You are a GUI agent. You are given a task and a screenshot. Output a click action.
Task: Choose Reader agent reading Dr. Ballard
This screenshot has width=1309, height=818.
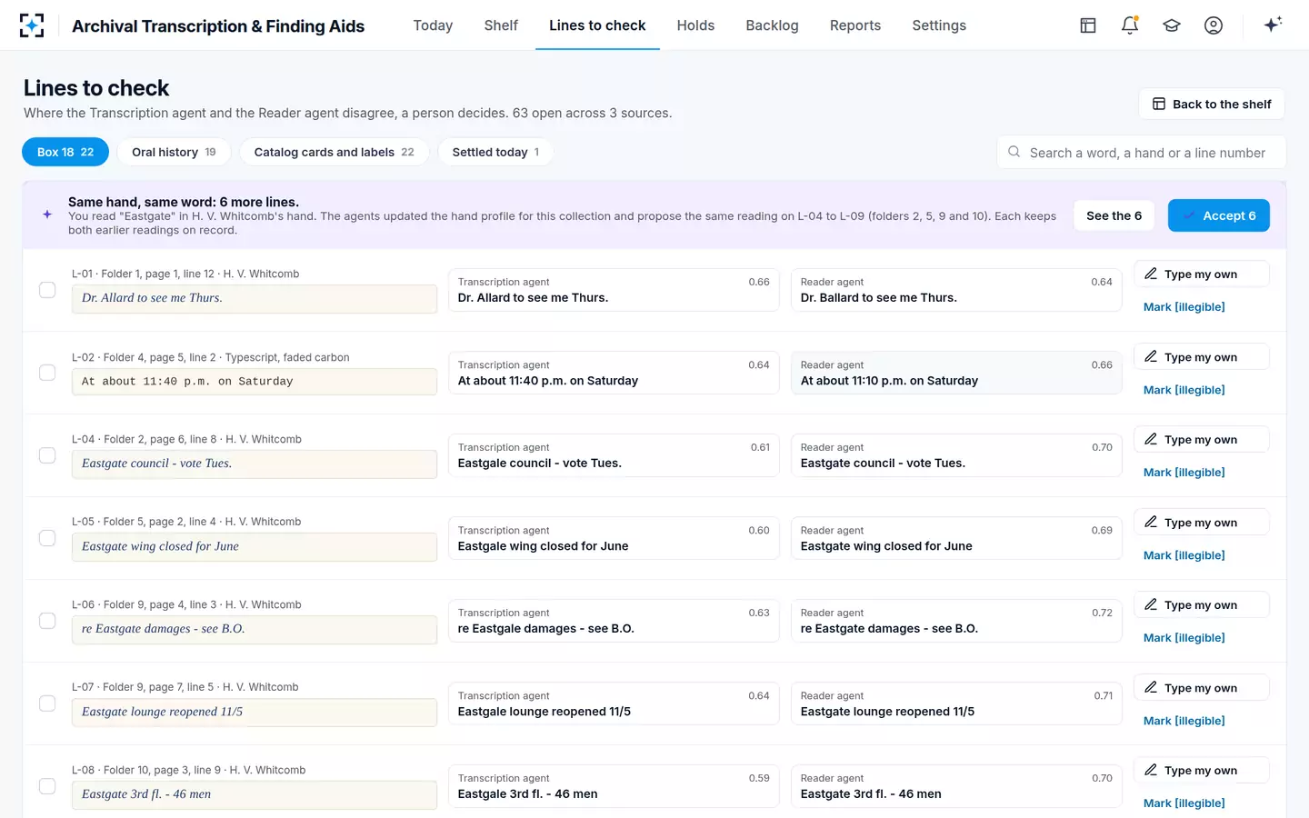click(x=956, y=290)
